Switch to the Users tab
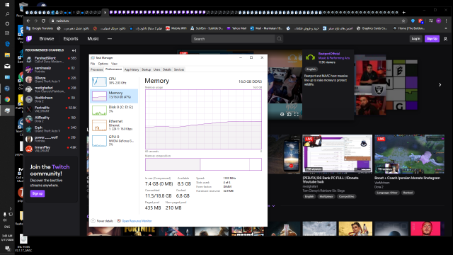Viewport: 453px width, 255px height. point(156,69)
